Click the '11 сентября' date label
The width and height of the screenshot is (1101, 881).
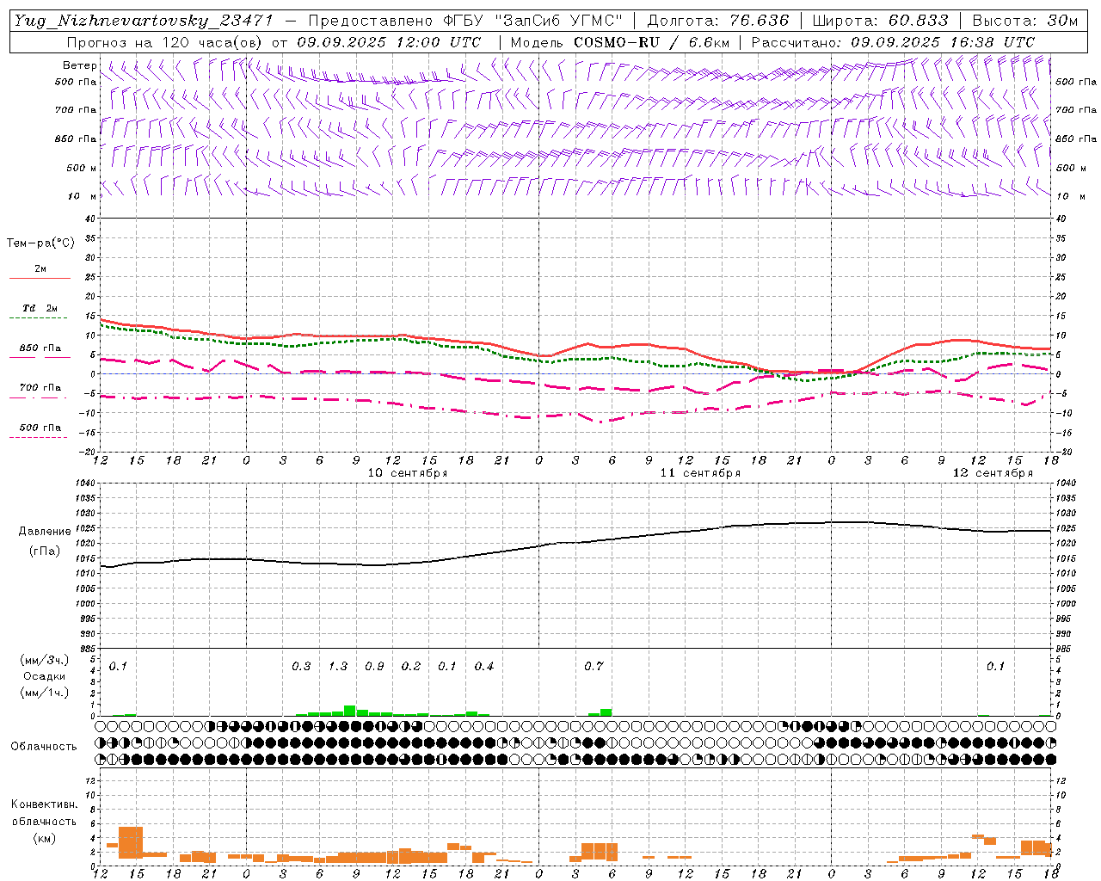tap(700, 473)
